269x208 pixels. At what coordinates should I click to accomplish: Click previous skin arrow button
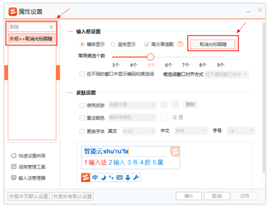coord(164,104)
